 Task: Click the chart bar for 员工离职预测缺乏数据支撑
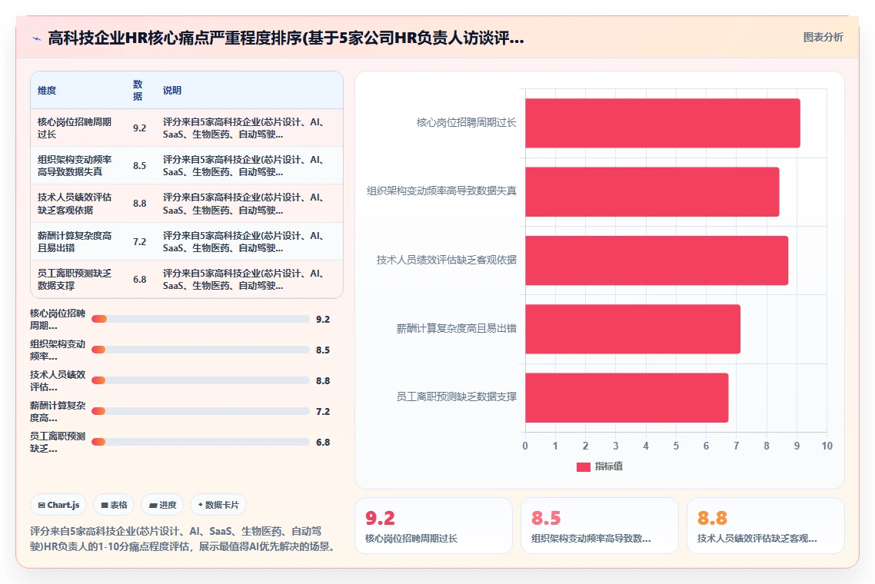[627, 398]
